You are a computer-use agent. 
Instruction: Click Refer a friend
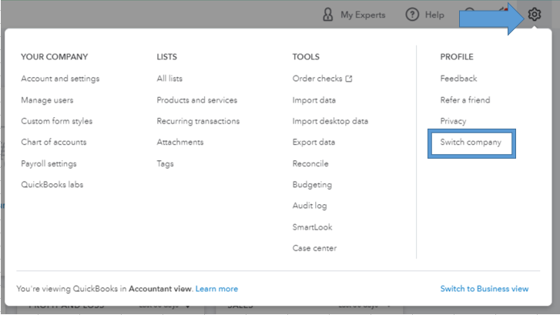click(464, 100)
